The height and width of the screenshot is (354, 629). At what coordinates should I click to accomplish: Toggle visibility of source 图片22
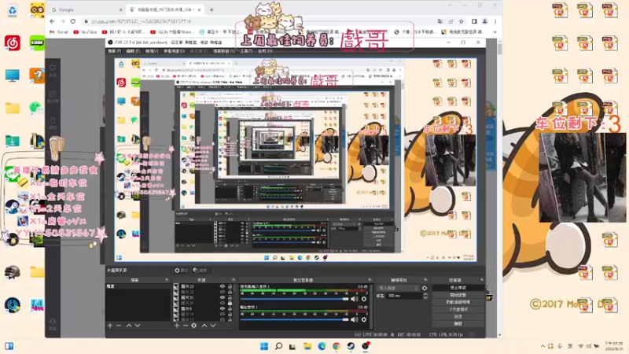tap(223, 292)
